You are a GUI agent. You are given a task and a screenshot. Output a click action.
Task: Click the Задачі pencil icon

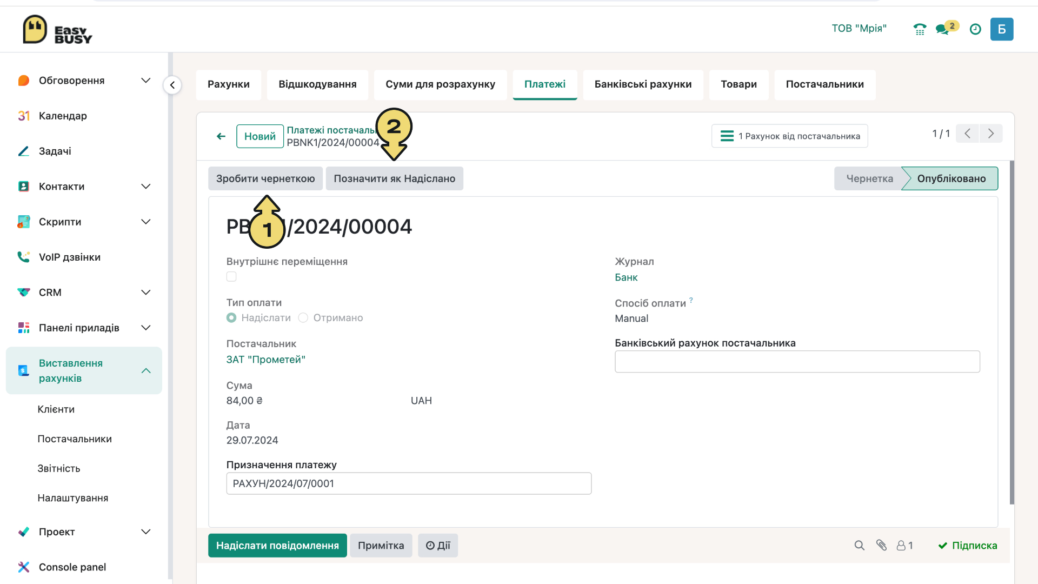click(24, 151)
